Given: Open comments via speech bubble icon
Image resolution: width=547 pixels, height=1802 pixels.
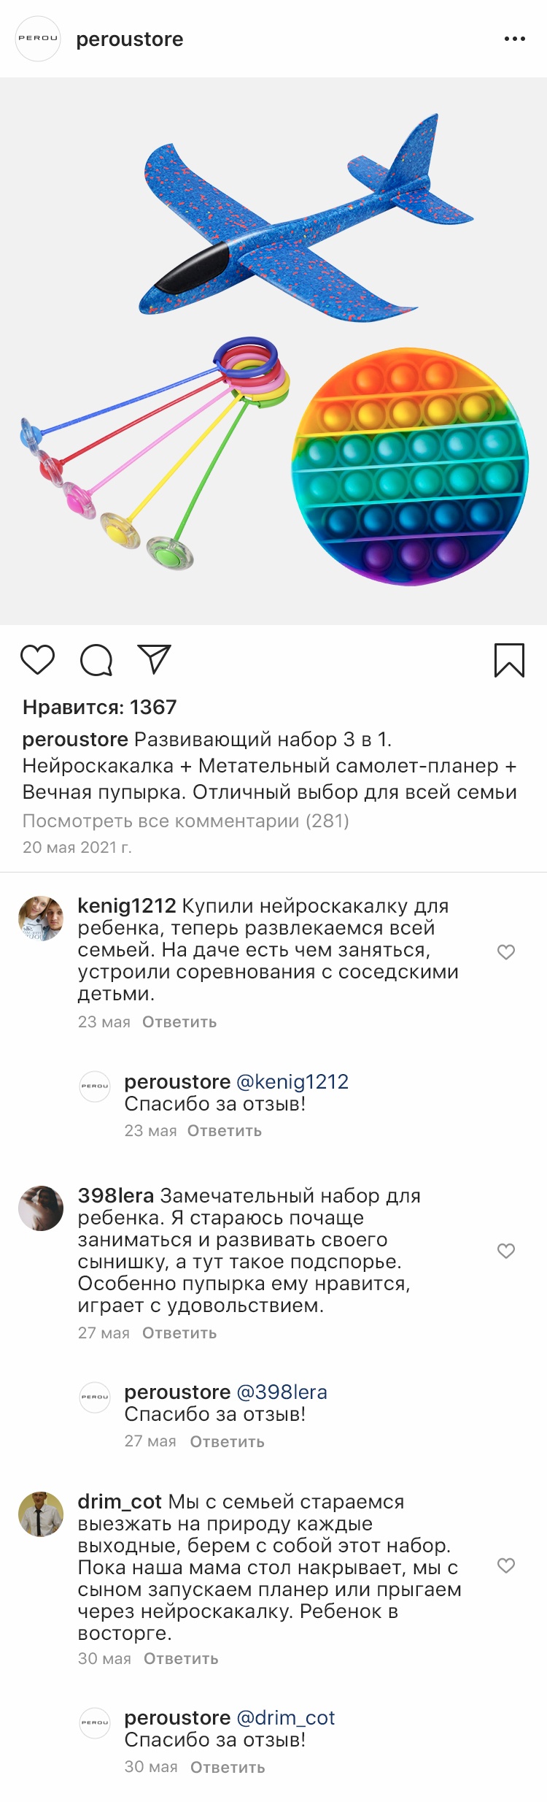Looking at the screenshot, I should 96,660.
